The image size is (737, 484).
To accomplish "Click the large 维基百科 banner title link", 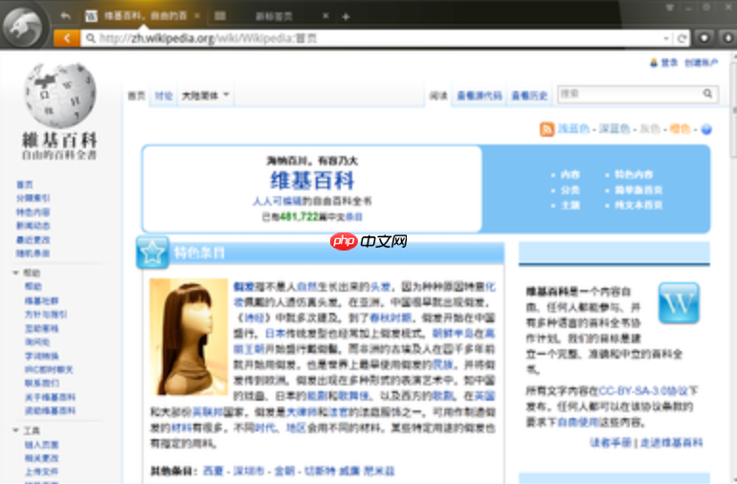I will click(x=312, y=181).
